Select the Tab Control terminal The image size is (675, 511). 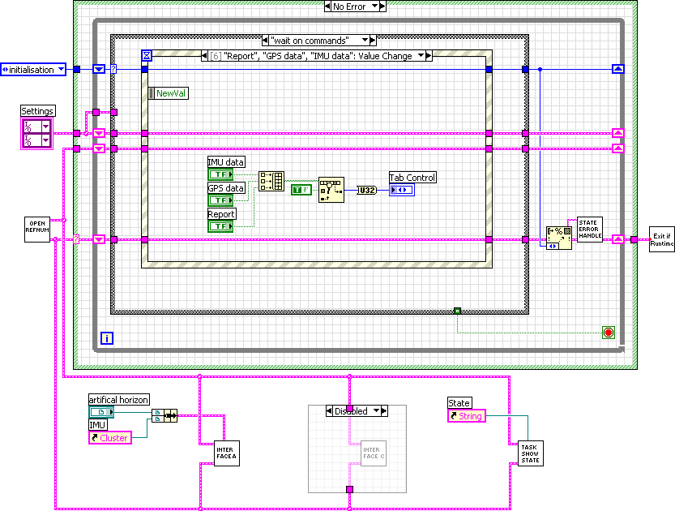click(x=402, y=190)
